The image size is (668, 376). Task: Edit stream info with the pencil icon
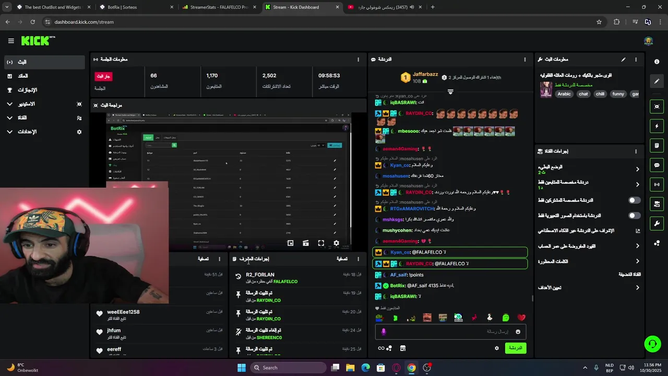623,60
